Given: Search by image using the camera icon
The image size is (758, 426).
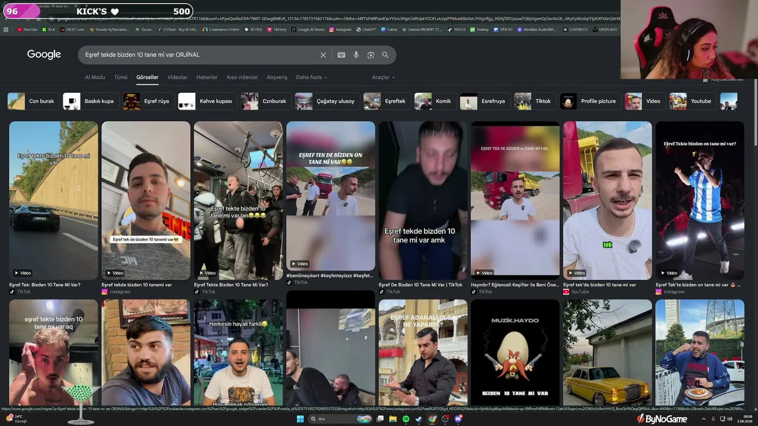Looking at the screenshot, I should click(371, 55).
